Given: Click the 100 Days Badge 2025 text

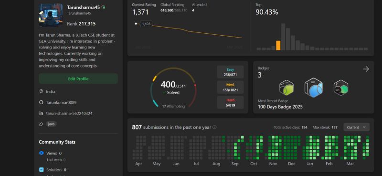Looking at the screenshot, I should pyautogui.click(x=280, y=107).
